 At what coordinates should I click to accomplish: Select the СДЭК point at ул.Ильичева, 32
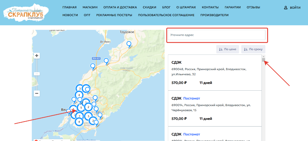coord(215,72)
